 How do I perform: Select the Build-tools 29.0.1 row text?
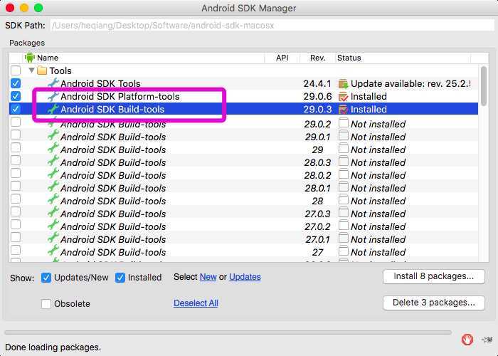coord(113,137)
